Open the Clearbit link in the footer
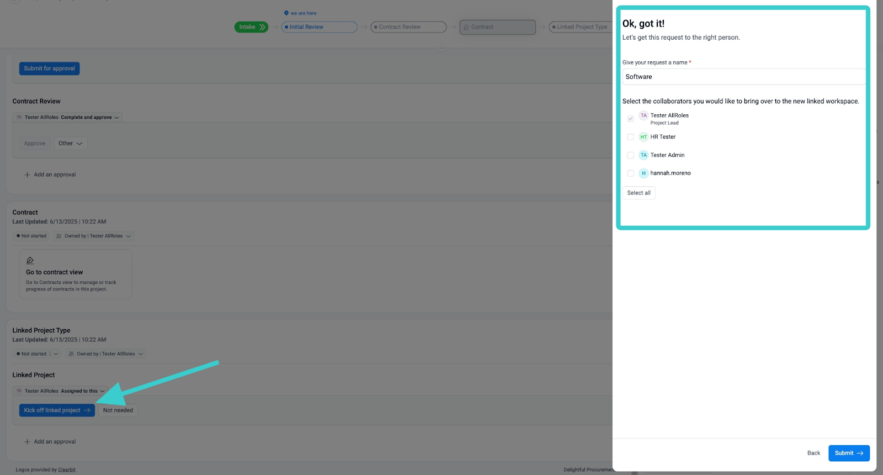The image size is (883, 475). click(67, 470)
